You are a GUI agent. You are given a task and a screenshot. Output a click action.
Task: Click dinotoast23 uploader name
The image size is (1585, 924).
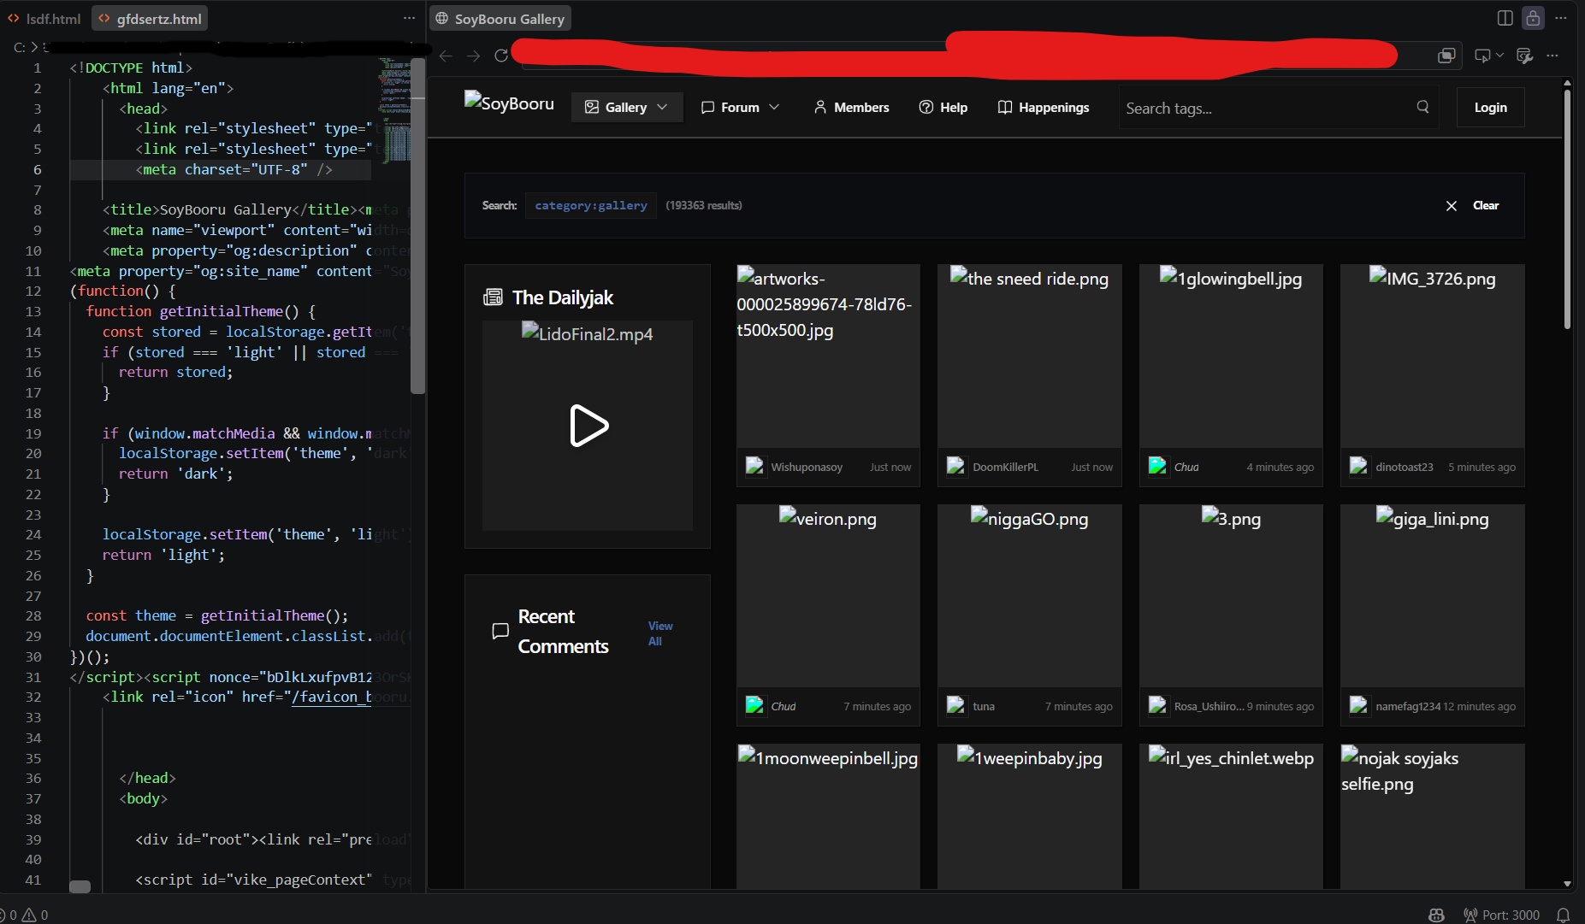[x=1404, y=467]
